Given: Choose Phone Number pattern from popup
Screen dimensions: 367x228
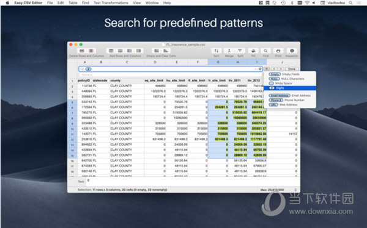Looking at the screenshot, I should pyautogui.click(x=290, y=100).
